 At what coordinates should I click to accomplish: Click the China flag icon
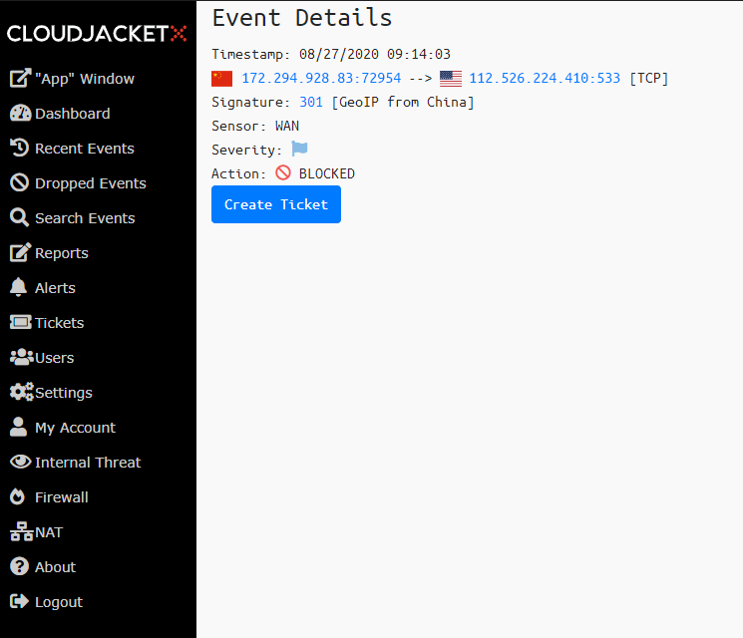221,79
